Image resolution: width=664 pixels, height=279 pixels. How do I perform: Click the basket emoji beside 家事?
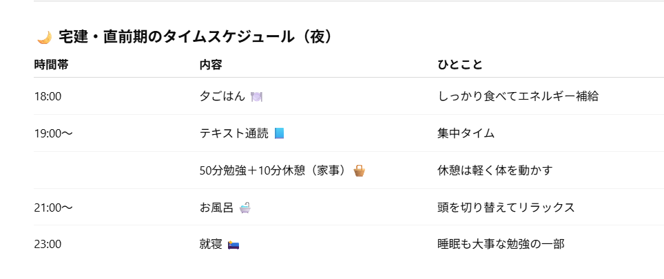[x=359, y=170]
